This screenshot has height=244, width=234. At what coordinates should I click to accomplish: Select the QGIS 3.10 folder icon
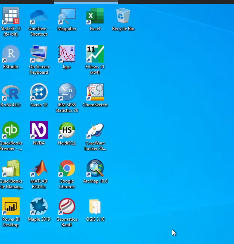click(x=95, y=207)
